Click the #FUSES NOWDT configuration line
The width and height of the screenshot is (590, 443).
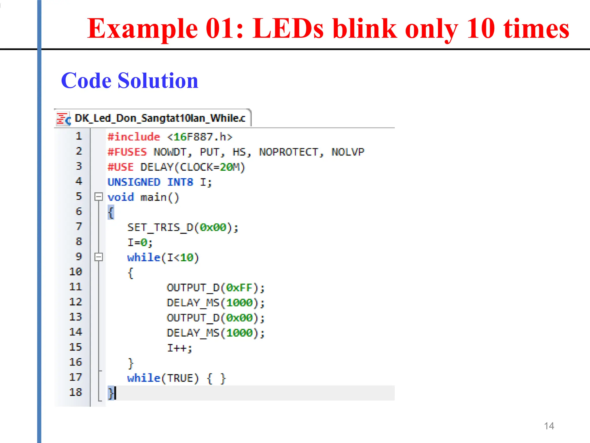[x=236, y=152]
